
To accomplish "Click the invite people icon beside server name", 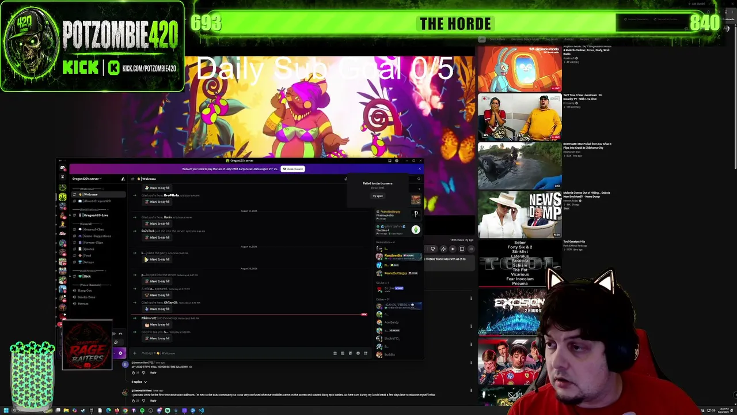I will point(123,179).
